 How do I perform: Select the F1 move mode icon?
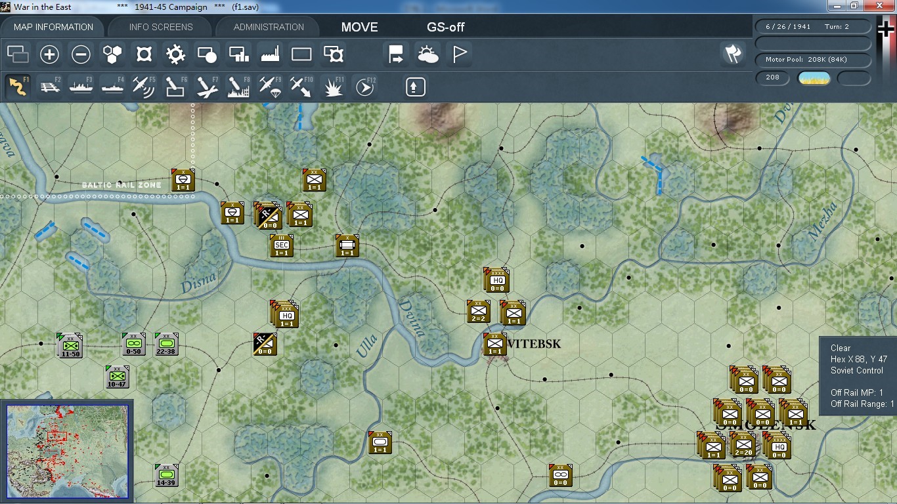coord(18,87)
